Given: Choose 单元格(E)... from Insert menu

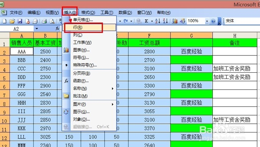Looking at the screenshot, I should 89,20.
